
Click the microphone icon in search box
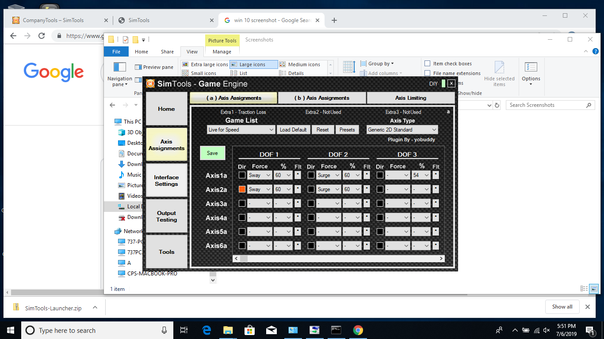point(164,330)
